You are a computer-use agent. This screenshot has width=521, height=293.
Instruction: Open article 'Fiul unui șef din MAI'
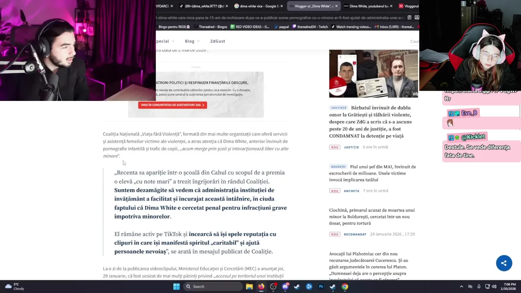pos(372,173)
